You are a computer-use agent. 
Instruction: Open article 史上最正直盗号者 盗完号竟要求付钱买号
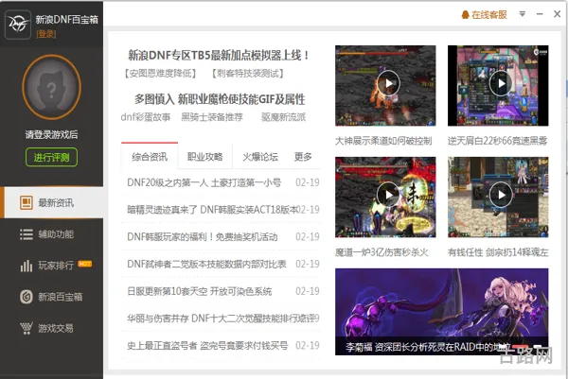click(x=207, y=345)
